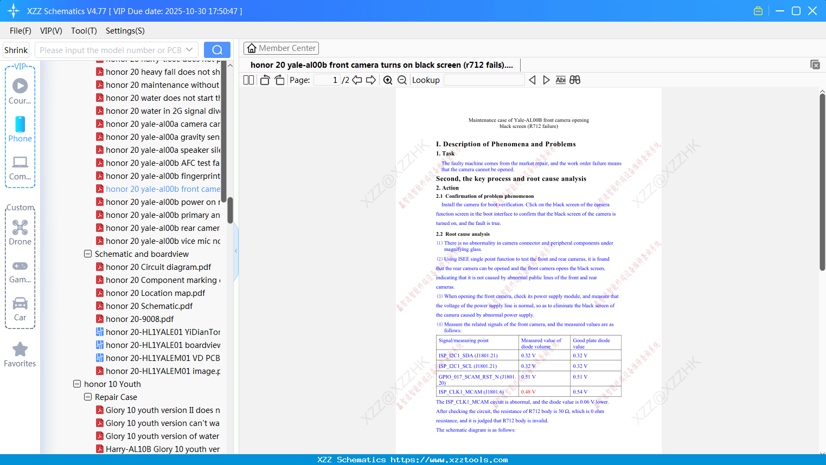
Task: Open honor 20 yale-al00b fingerprint case
Action: coord(158,176)
